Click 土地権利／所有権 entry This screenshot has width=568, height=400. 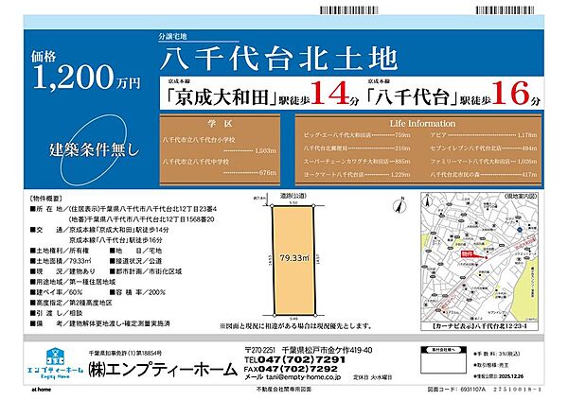(60, 251)
